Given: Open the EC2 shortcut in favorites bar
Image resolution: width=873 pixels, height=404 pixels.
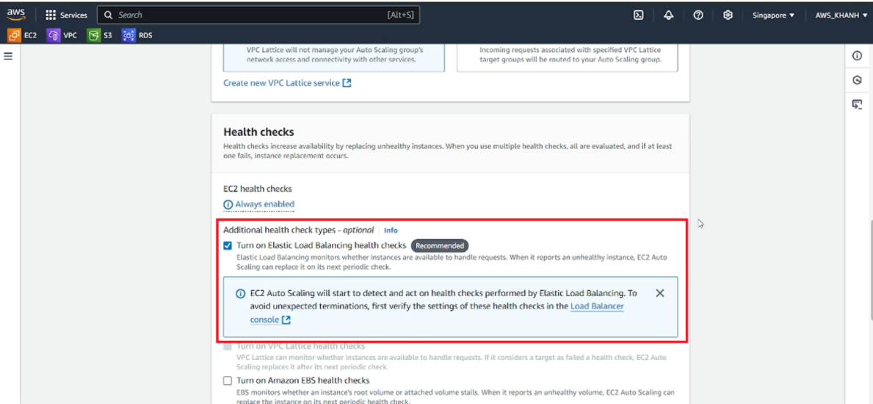Looking at the screenshot, I should [x=22, y=36].
